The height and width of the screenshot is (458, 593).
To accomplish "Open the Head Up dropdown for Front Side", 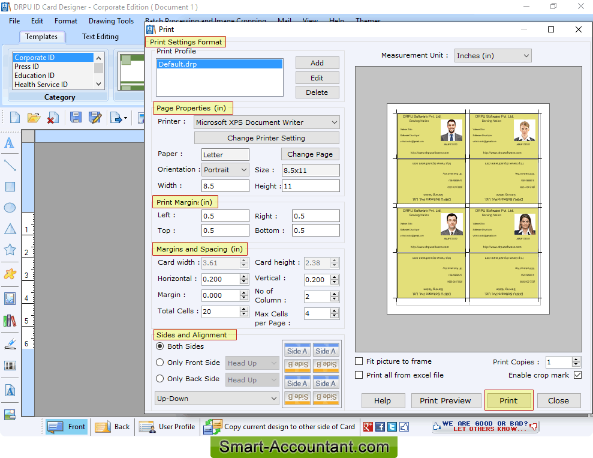I will coord(252,363).
